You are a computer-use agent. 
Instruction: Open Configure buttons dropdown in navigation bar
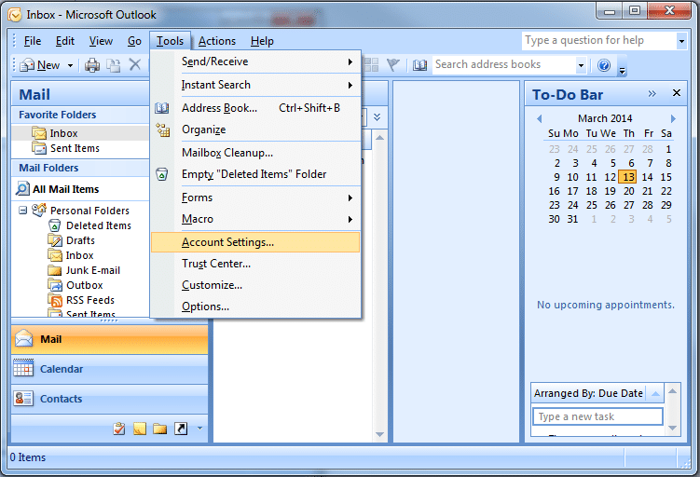pyautogui.click(x=199, y=429)
